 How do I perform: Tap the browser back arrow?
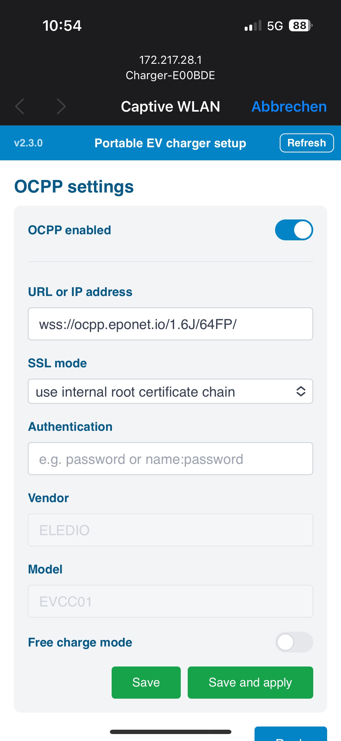tap(20, 106)
